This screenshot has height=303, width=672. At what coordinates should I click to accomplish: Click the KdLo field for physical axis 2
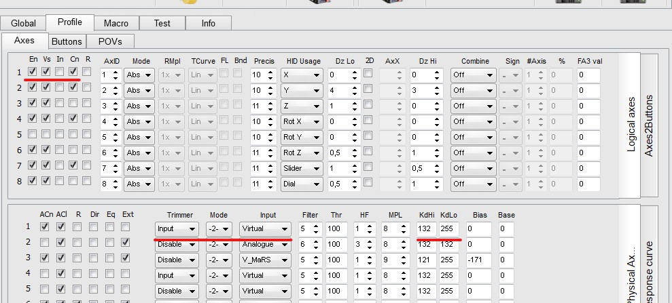(x=448, y=245)
